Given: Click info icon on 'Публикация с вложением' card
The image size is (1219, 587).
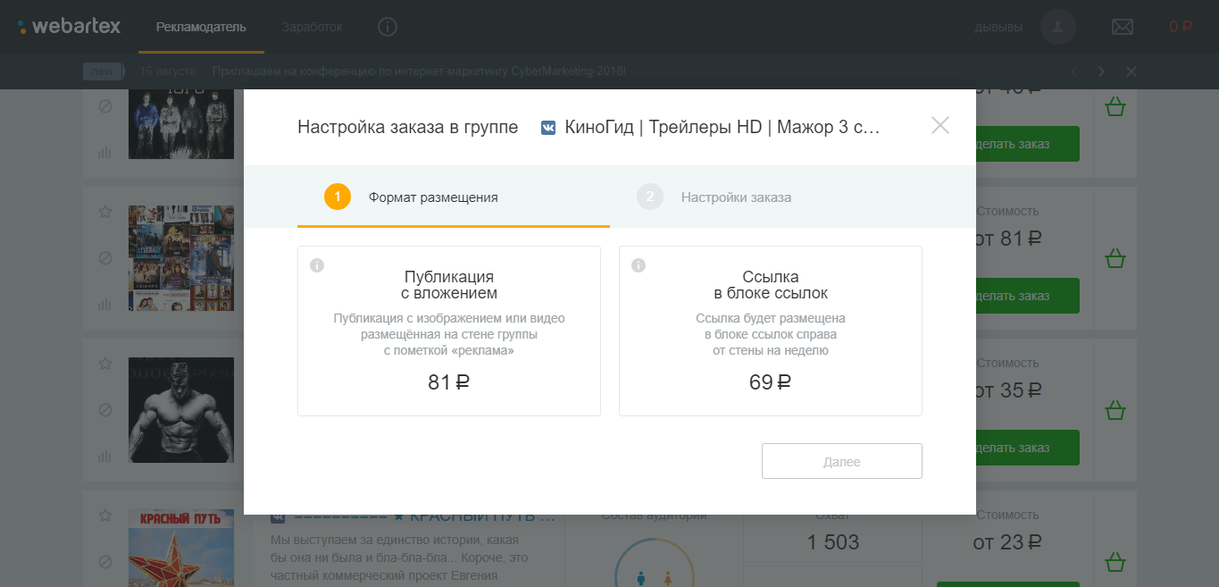Looking at the screenshot, I should (316, 265).
